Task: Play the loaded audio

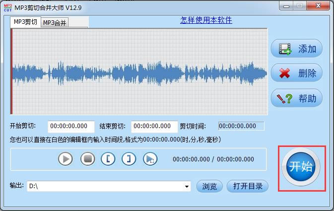Action: [66, 159]
